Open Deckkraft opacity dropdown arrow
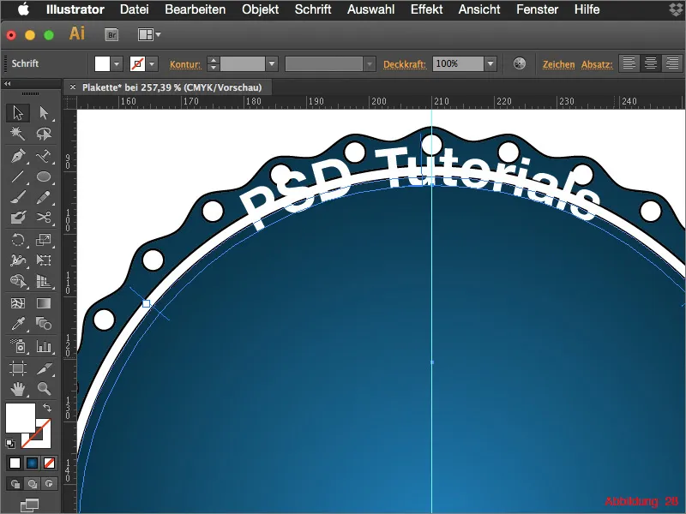This screenshot has width=686, height=514. click(490, 63)
